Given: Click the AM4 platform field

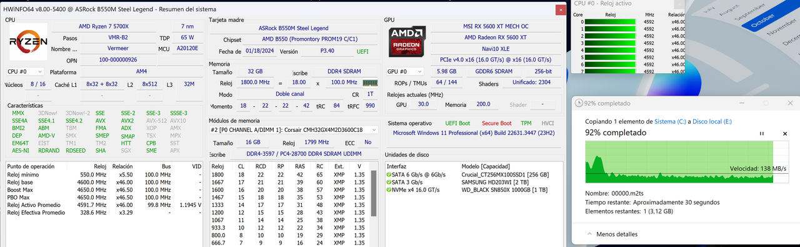Looking at the screenshot, I should click(141, 72).
